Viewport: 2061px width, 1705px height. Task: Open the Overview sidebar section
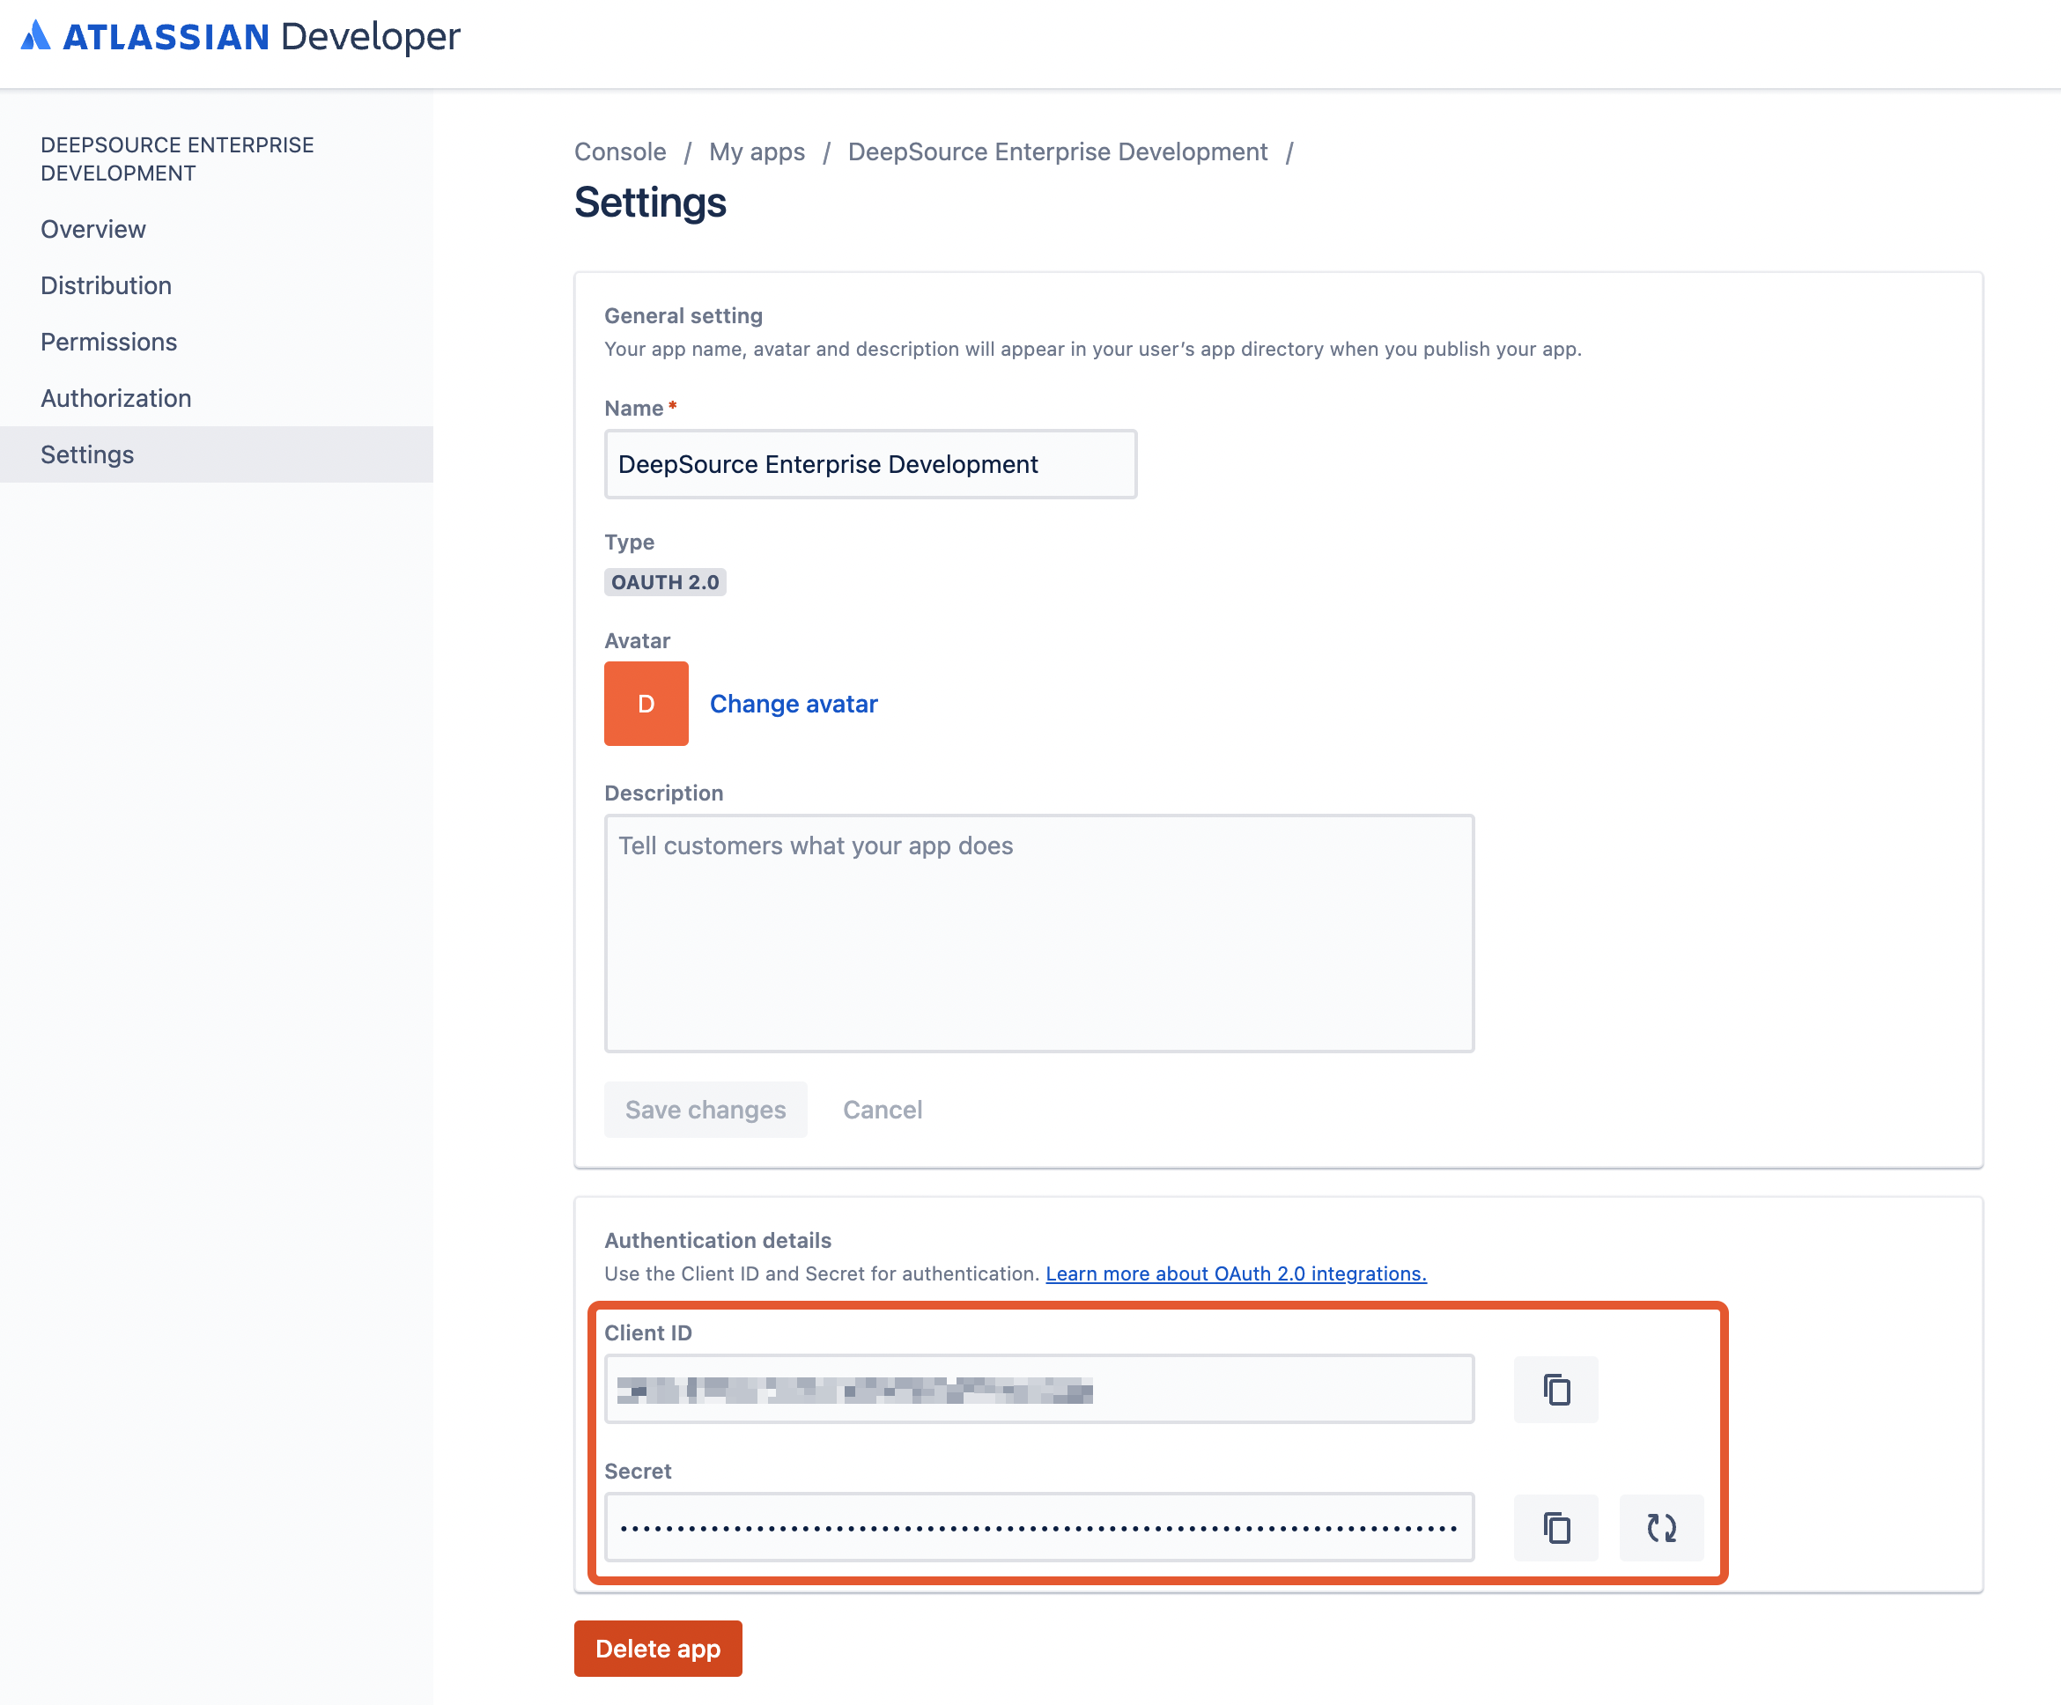(92, 229)
